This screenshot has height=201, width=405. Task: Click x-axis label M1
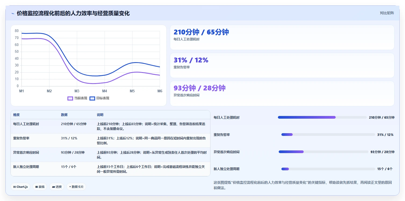point(21,91)
